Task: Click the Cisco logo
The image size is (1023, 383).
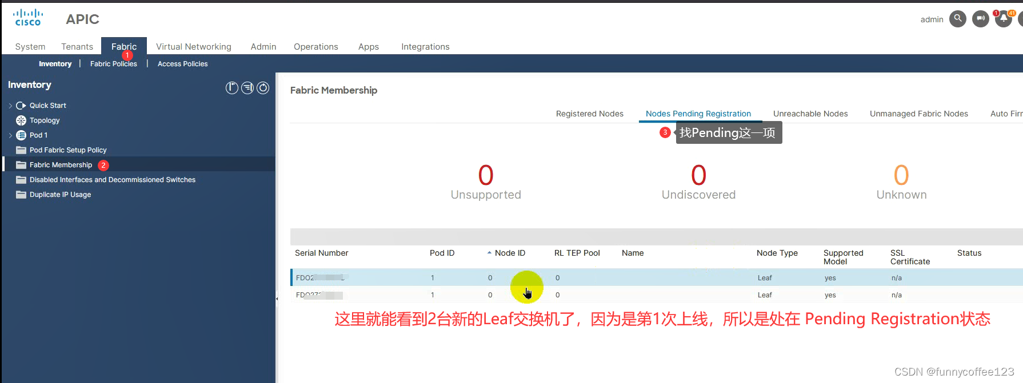Action: [28, 18]
